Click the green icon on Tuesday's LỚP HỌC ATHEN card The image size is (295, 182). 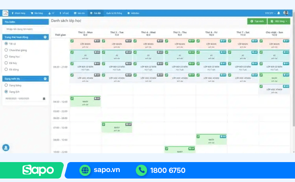coord(104,75)
